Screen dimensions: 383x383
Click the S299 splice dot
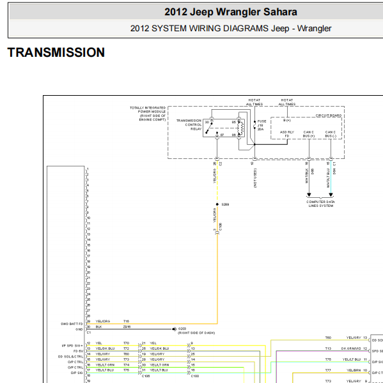tap(217, 204)
